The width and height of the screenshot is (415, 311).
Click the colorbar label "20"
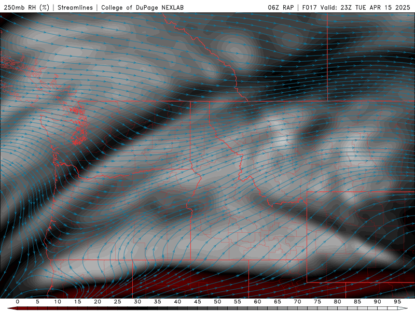[98, 302]
